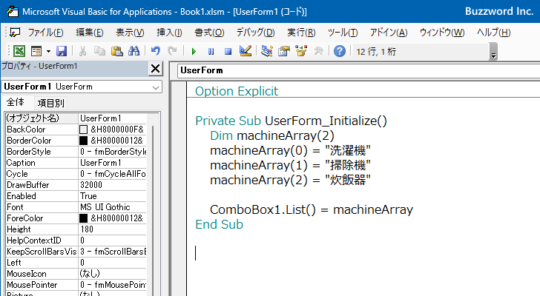
Task: Open the Insert UserForm dropdown arrow
Action: [x=48, y=52]
